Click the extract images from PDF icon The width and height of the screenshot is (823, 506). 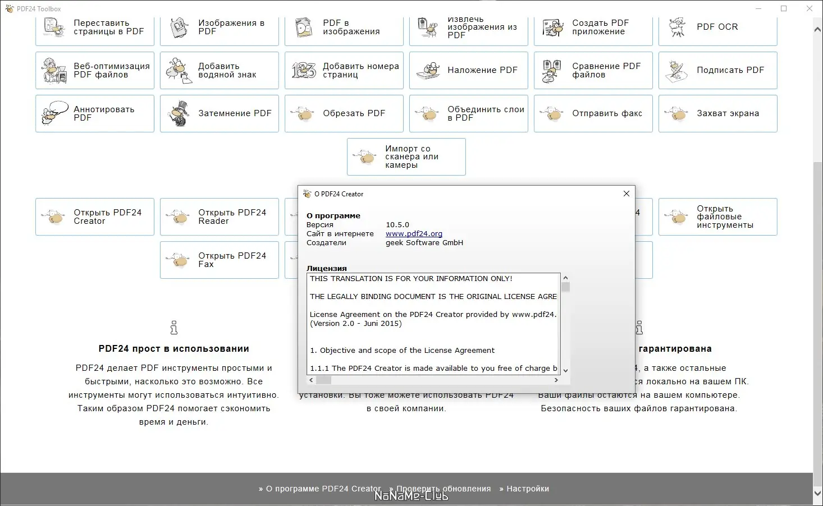point(428,27)
